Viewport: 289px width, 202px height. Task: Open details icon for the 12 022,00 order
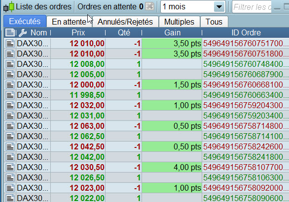[10, 198]
